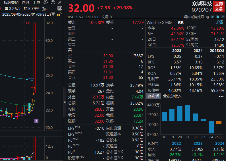Click the WP monitor icon
The height and width of the screenshot is (161, 226).
(60, 8)
